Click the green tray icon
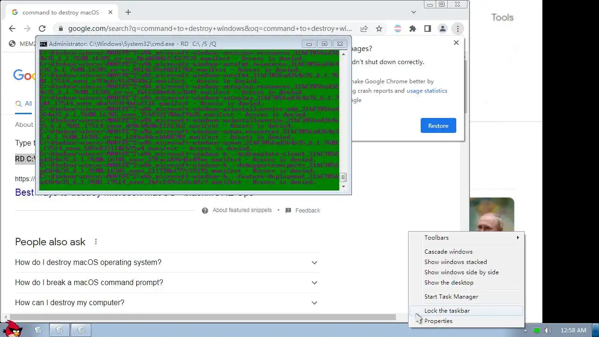This screenshot has height=337, width=599. (537, 330)
